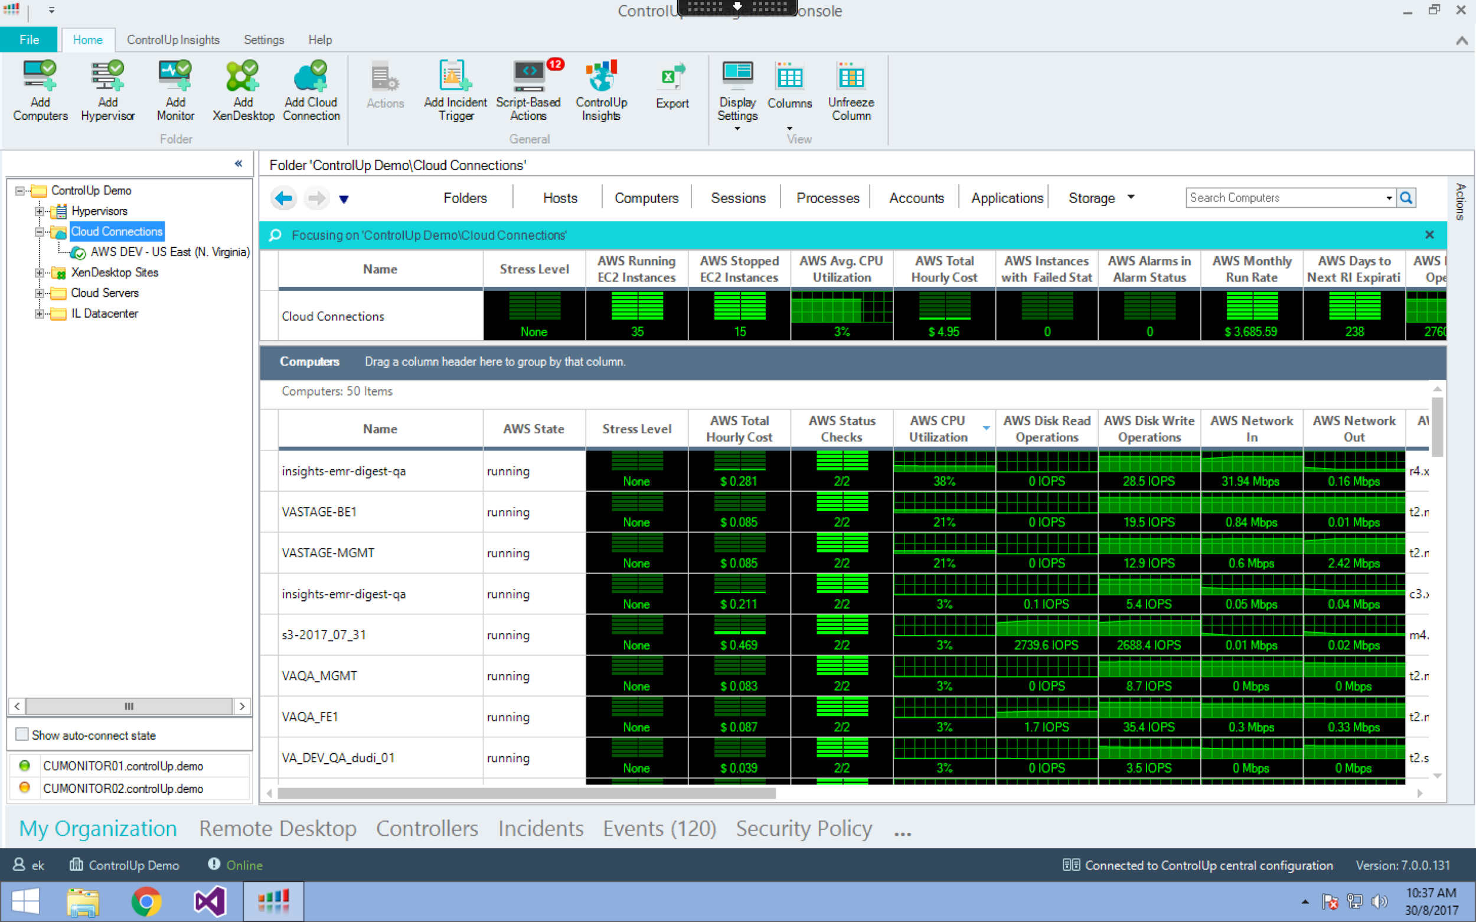The height and width of the screenshot is (922, 1476).
Task: Open the Controllers section
Action: pyautogui.click(x=427, y=828)
